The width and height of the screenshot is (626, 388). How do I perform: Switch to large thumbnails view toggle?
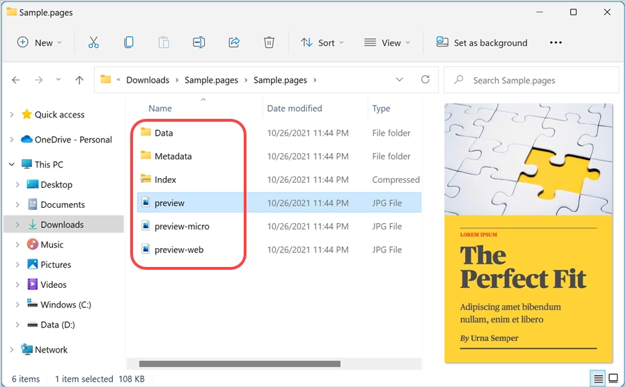[613, 379]
